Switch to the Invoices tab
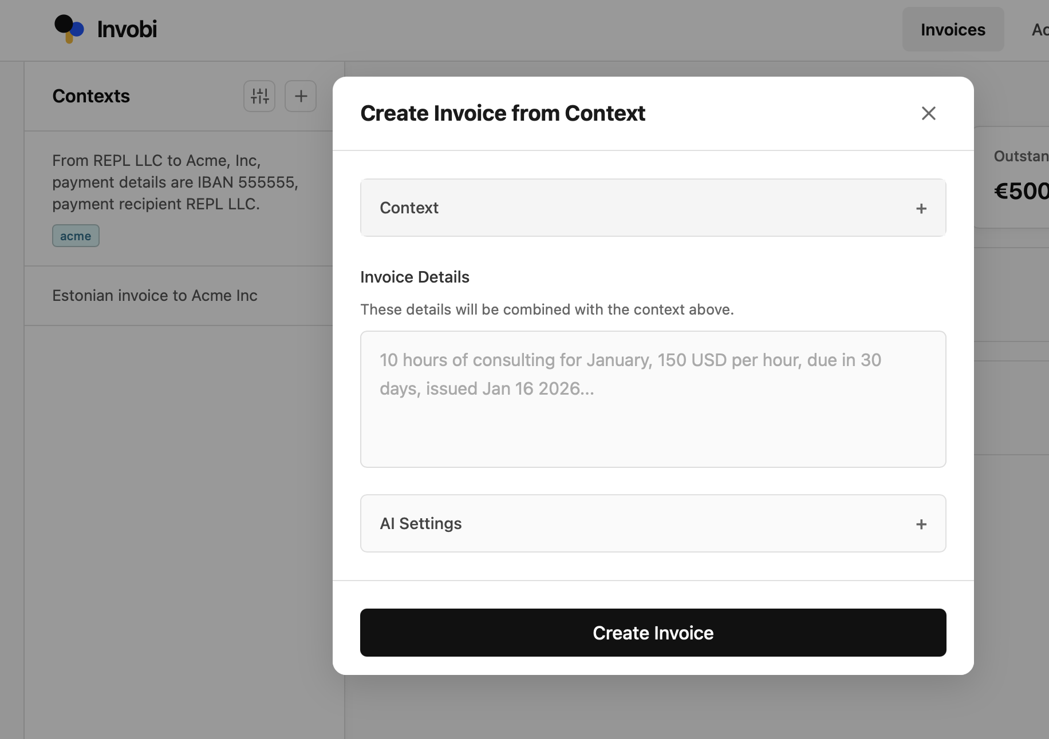Screen dimensions: 1049x739 point(953,29)
